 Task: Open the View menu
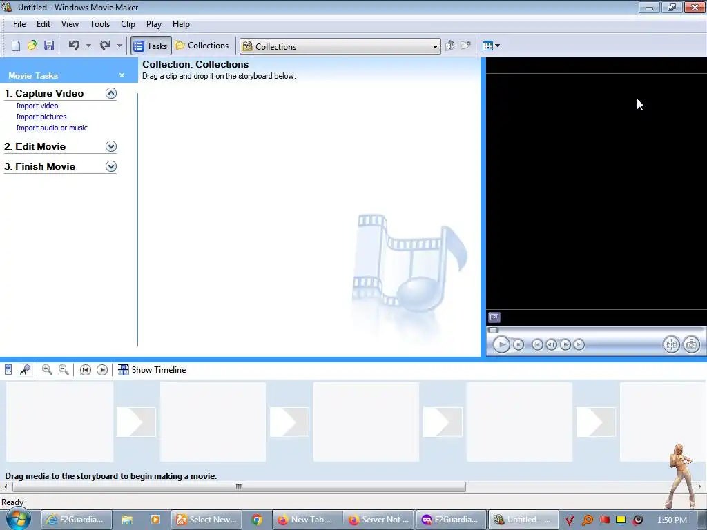(70, 24)
